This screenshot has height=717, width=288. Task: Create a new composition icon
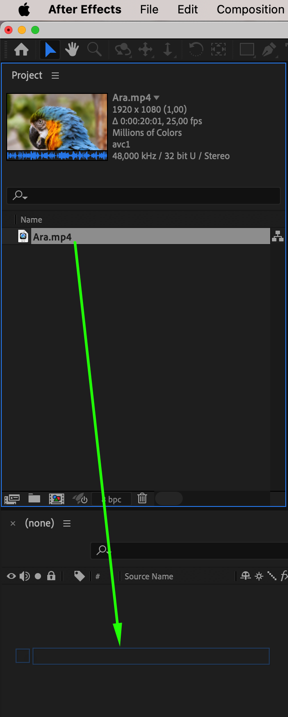pos(57,498)
